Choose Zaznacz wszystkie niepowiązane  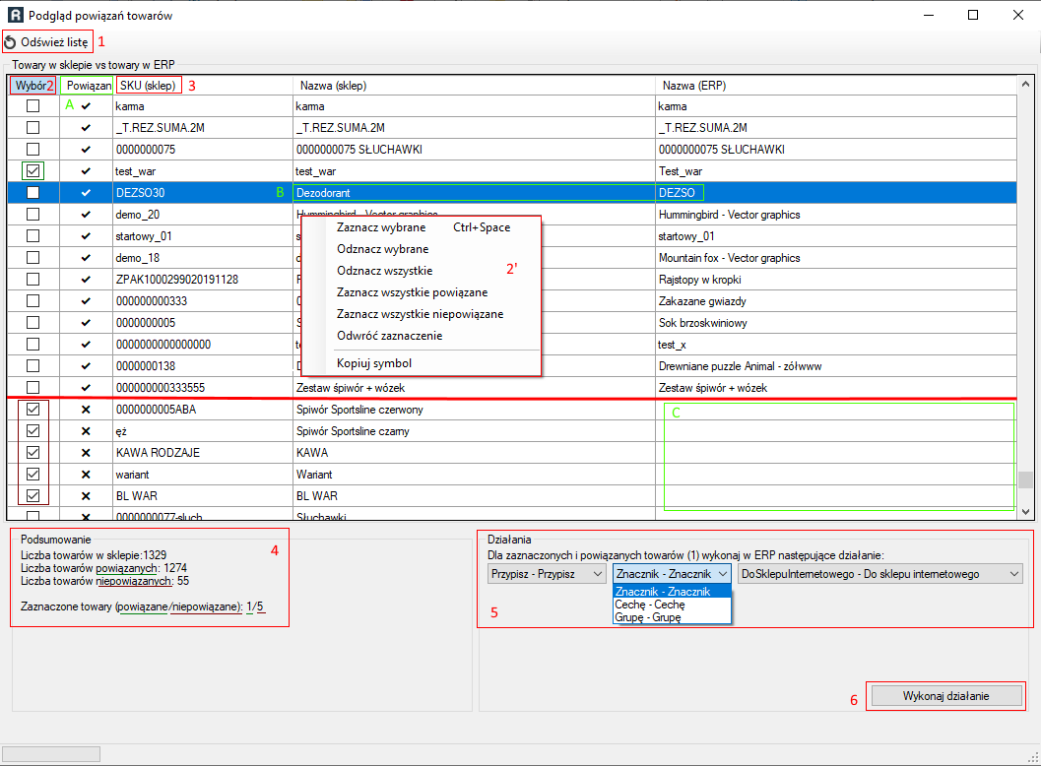click(x=421, y=314)
